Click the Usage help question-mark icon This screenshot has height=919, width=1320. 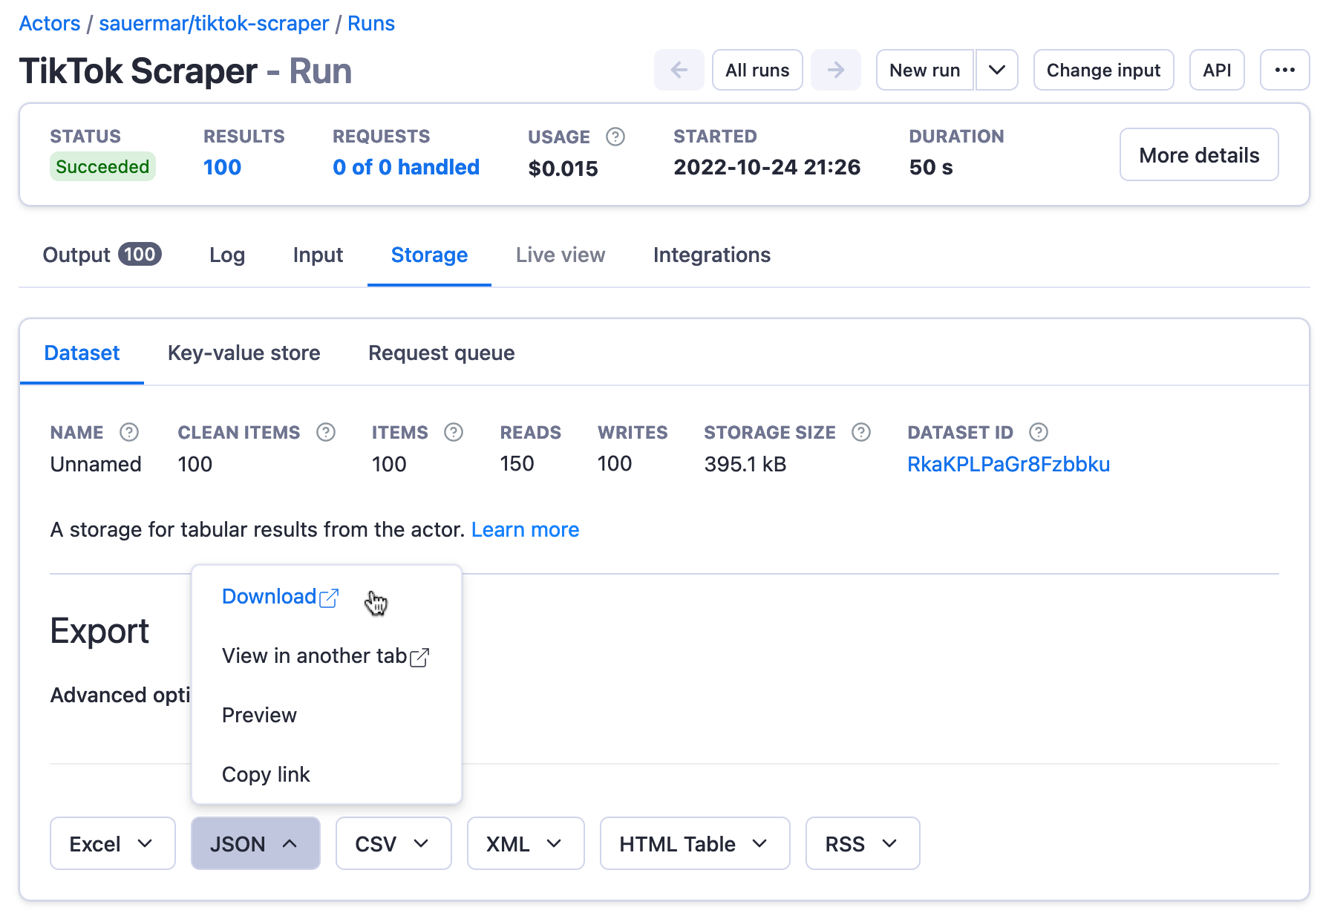(x=615, y=137)
